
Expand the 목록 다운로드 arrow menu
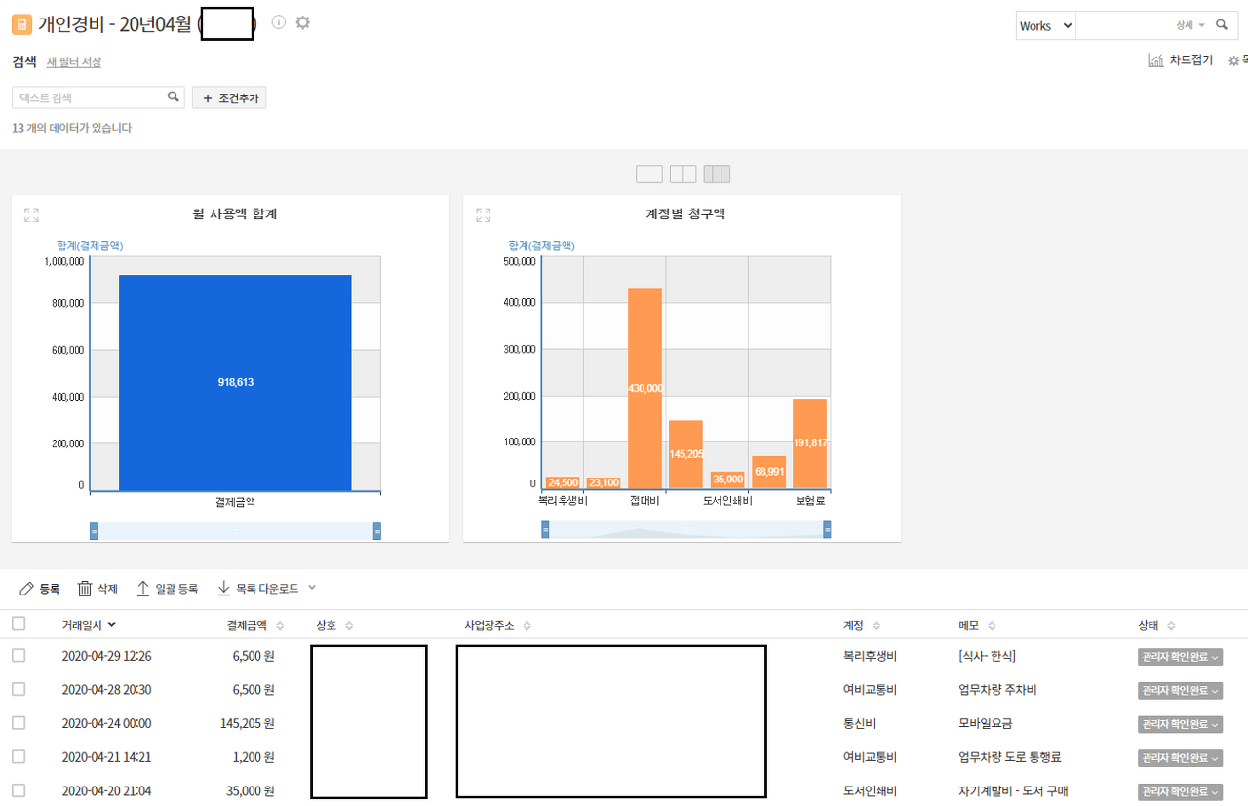[312, 588]
